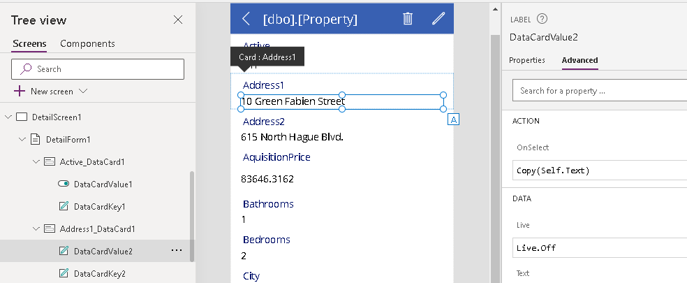Click the magnifier icon in Search box

coord(26,69)
